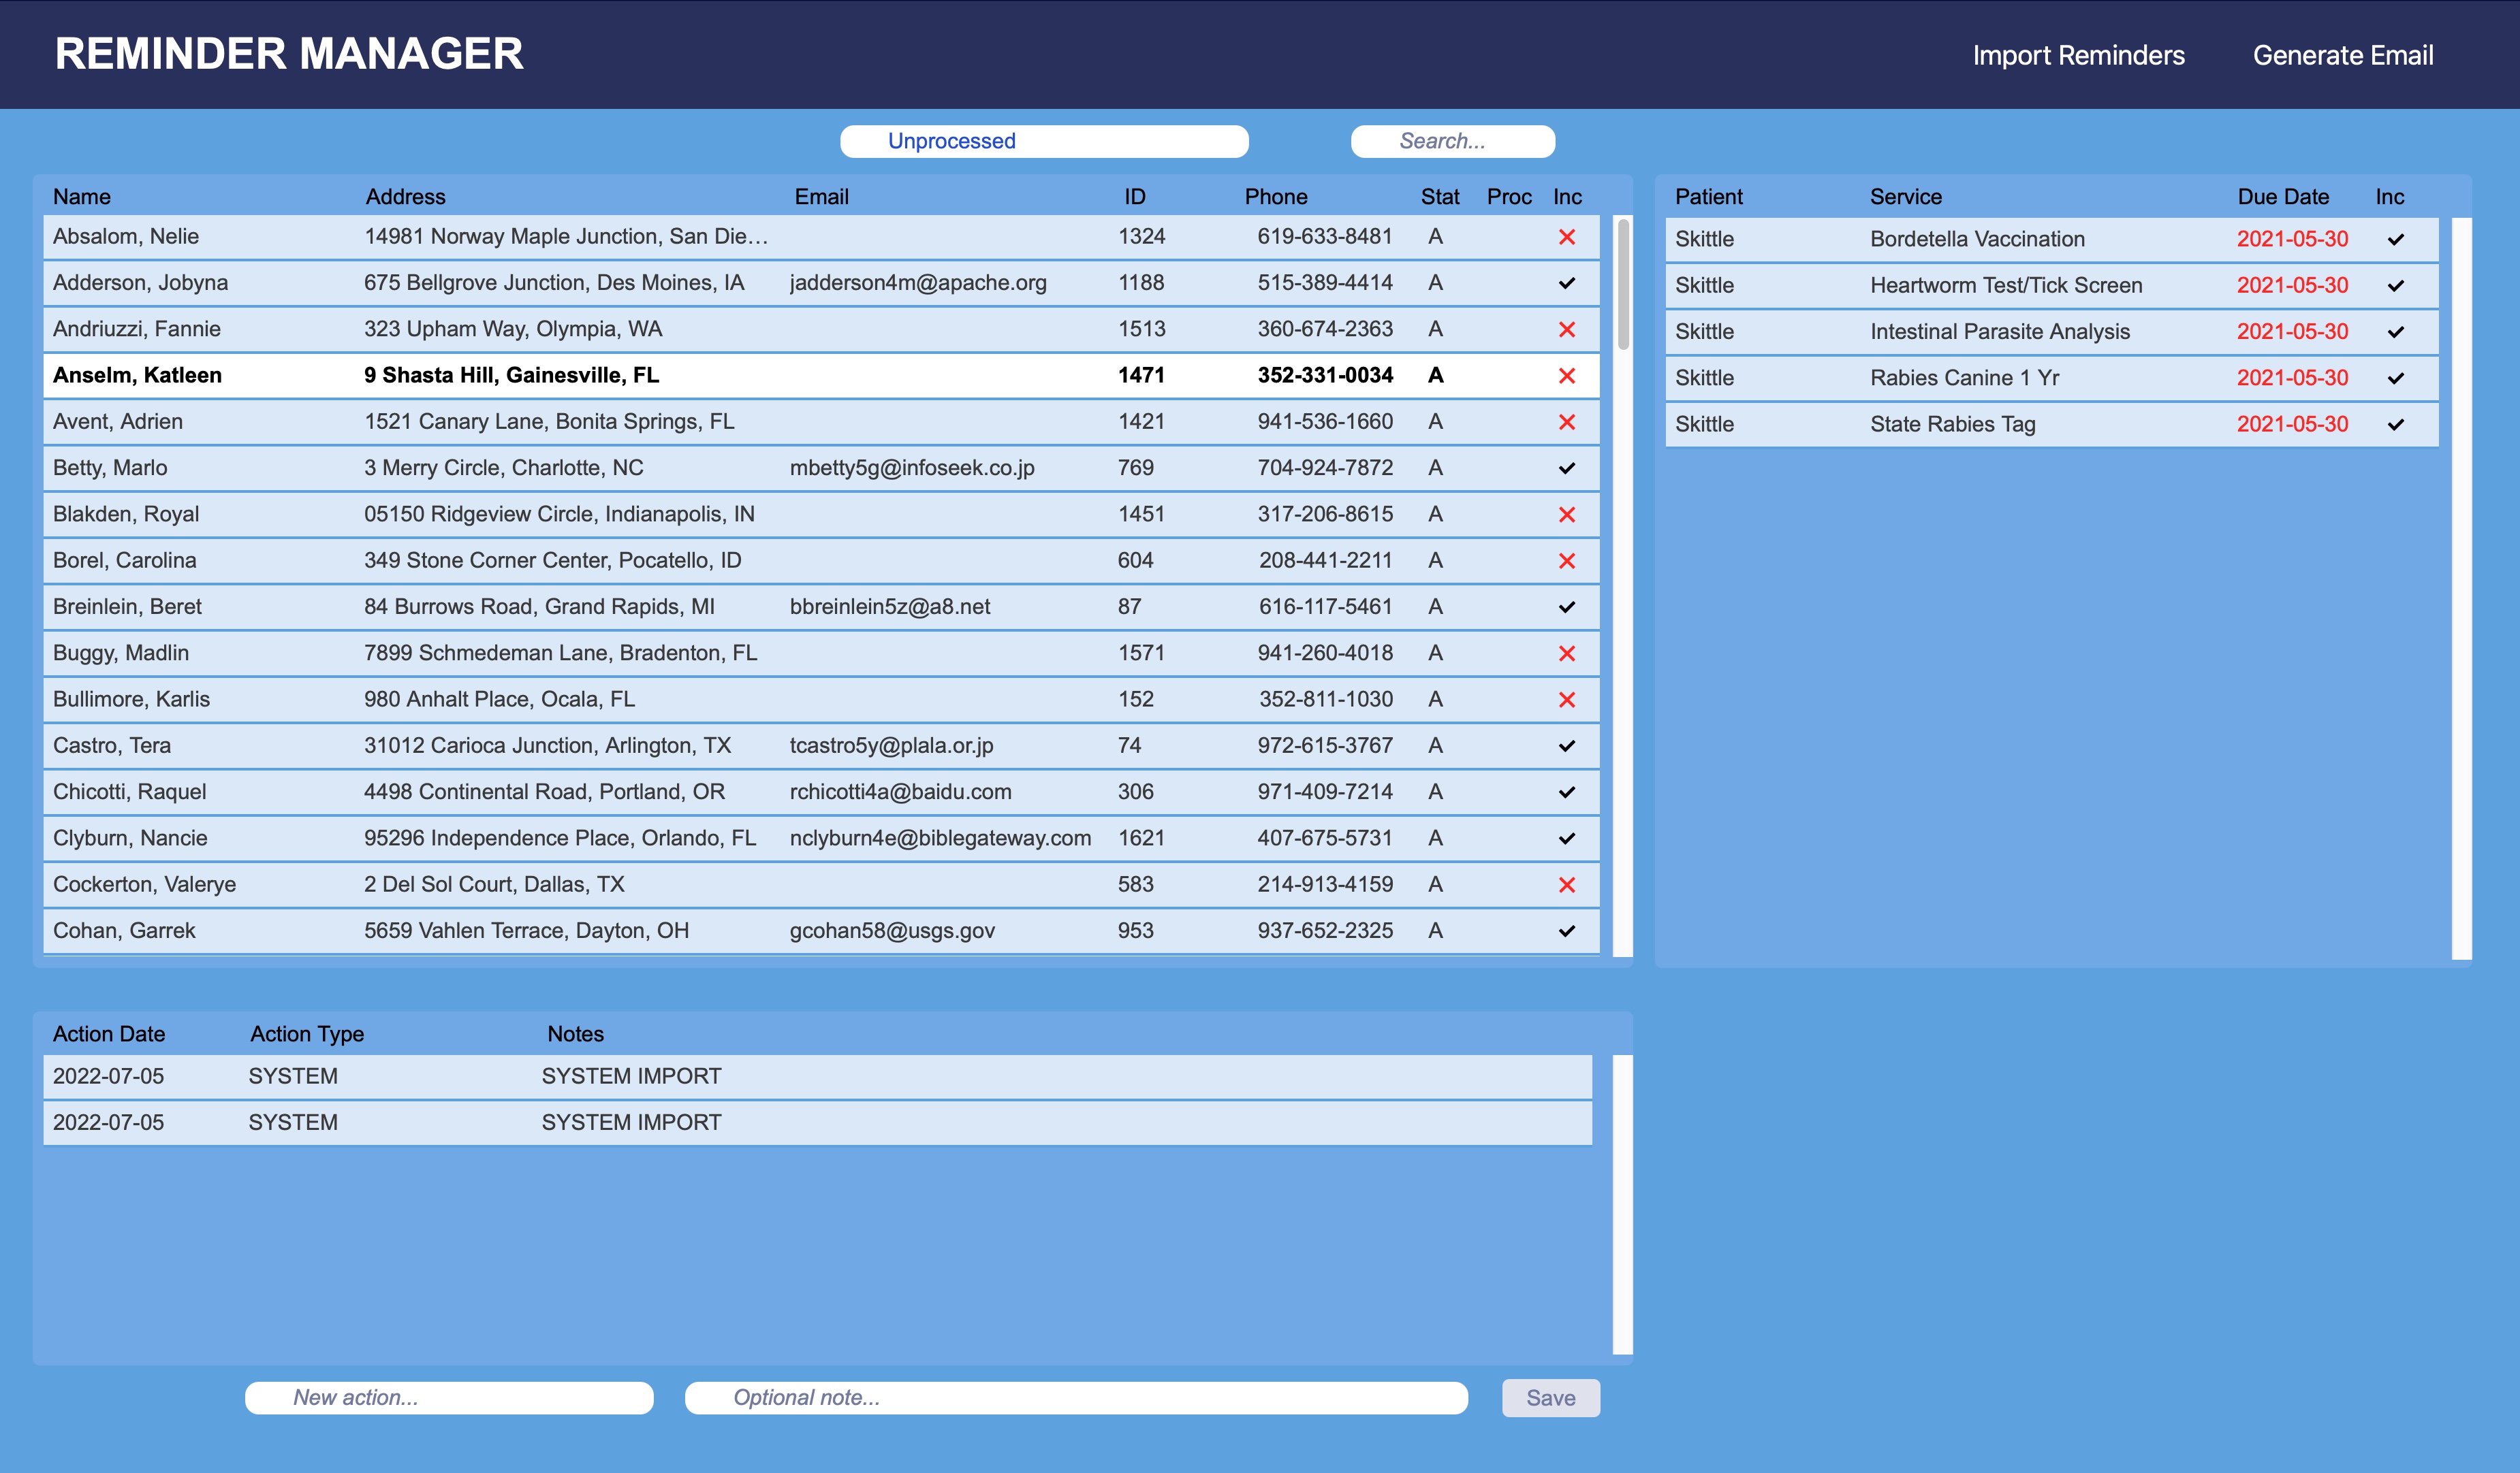Toggle red X include mark for Avent, Adrien

(x=1566, y=422)
